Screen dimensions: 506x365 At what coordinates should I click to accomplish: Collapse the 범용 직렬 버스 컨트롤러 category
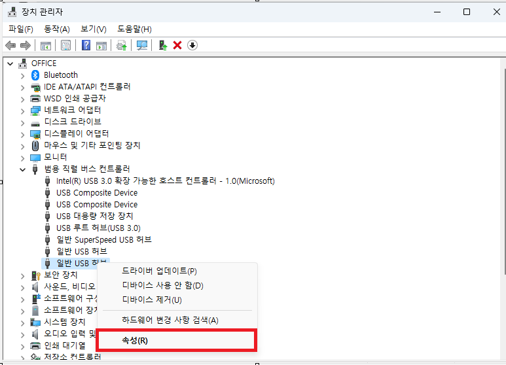point(22,169)
